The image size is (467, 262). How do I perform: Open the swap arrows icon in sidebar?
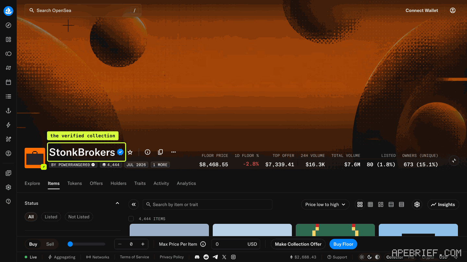(8, 68)
